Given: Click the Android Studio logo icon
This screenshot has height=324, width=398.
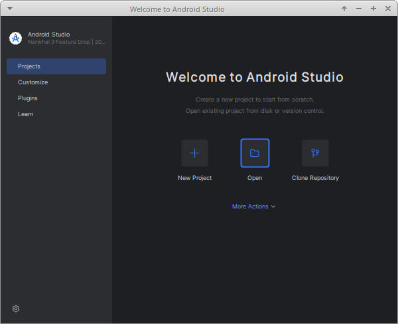Looking at the screenshot, I should 15,39.
